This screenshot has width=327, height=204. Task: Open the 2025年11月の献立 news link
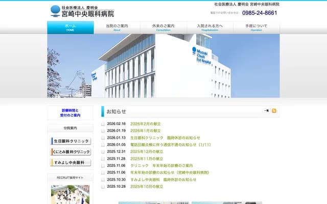(x=147, y=159)
